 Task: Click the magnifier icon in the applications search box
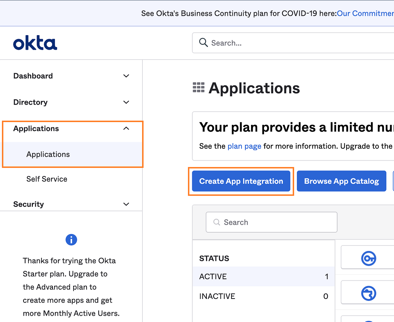217,222
